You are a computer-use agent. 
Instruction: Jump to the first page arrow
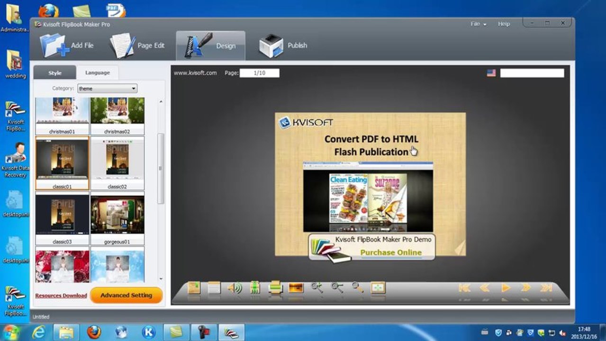pos(464,287)
